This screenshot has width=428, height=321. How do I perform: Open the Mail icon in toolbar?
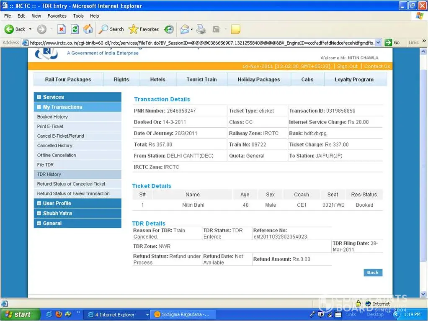tap(184, 29)
